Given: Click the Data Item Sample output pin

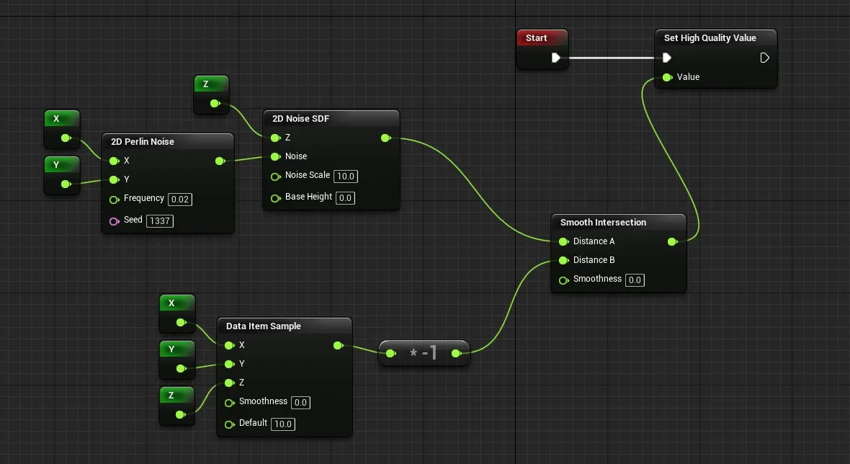Looking at the screenshot, I should click(338, 346).
